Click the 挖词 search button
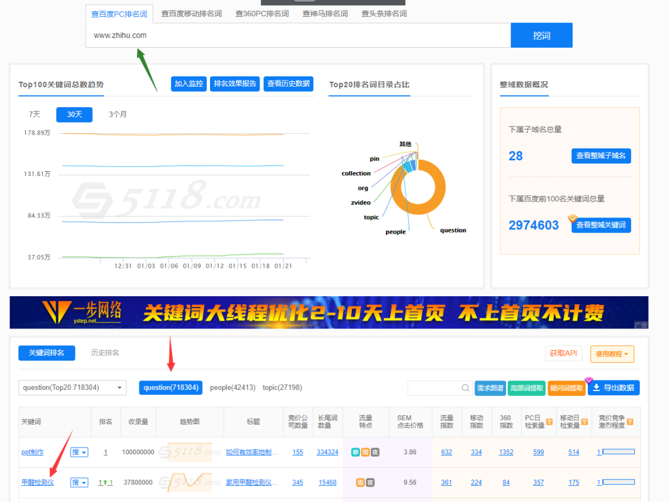The width and height of the screenshot is (669, 502). [541, 35]
